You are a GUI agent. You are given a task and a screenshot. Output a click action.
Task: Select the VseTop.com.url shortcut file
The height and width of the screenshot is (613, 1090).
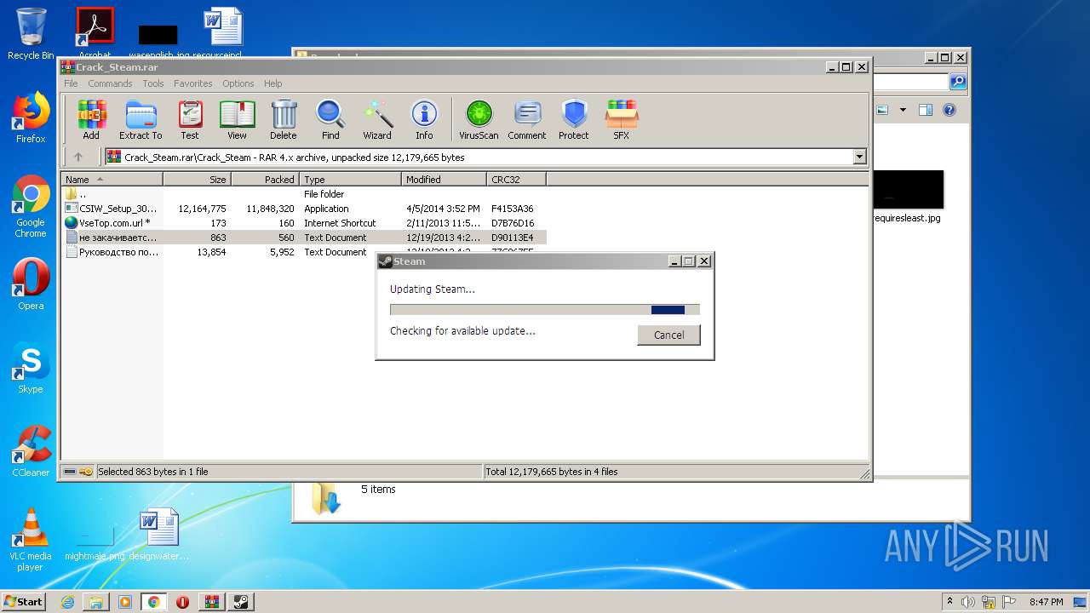coord(304,223)
